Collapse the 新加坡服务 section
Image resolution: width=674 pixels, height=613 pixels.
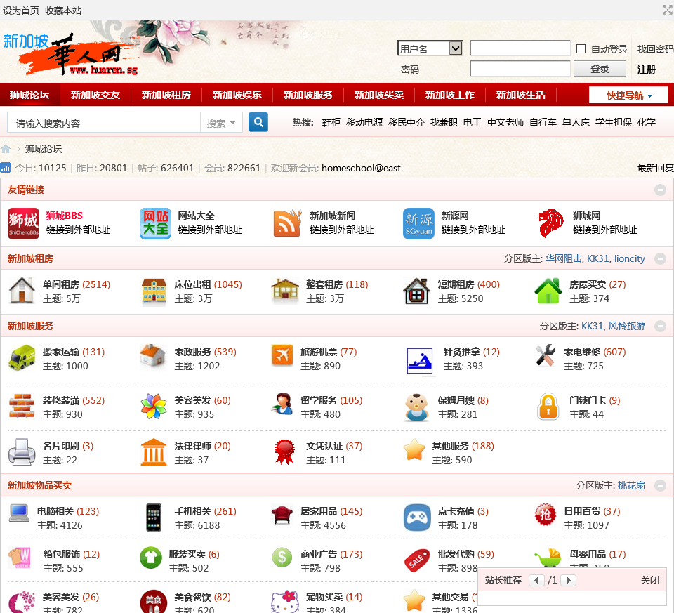660,326
